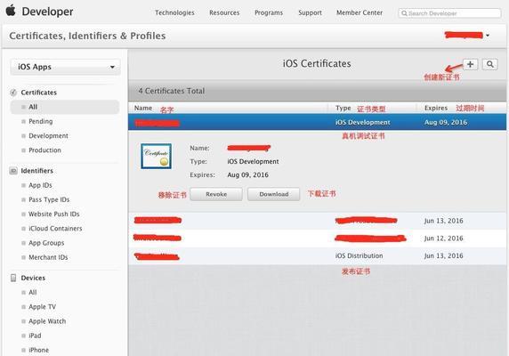The width and height of the screenshot is (509, 356).
Task: Click the Devices phone icon in sidebar
Action: tap(13, 278)
